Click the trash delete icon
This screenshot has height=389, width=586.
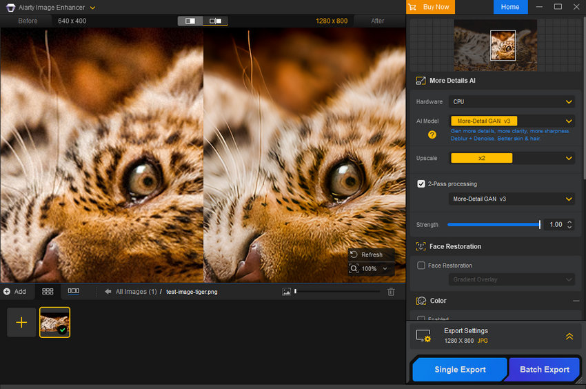coord(391,291)
